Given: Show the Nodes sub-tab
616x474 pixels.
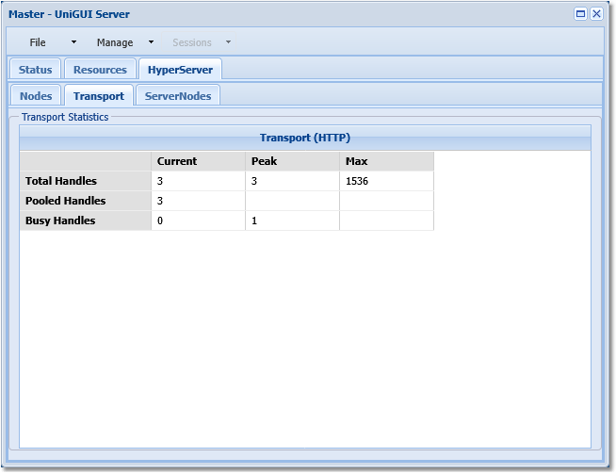Looking at the screenshot, I should [x=36, y=96].
